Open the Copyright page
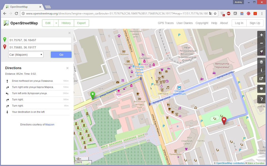 (202, 23)
